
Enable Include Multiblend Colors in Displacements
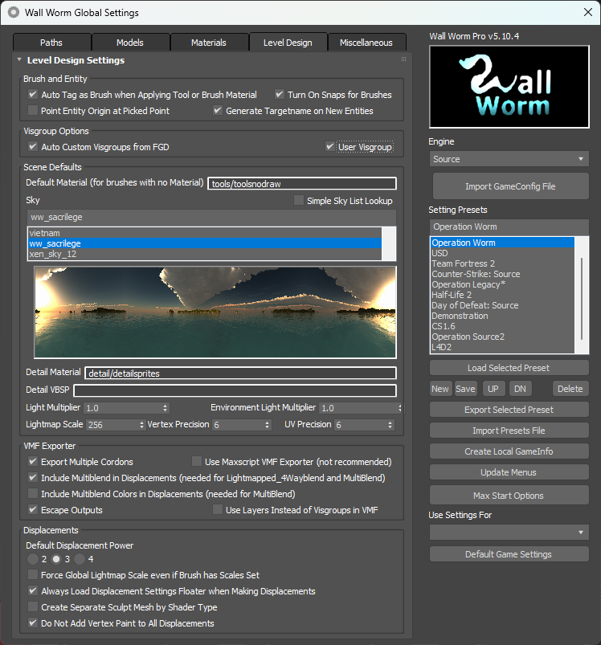pyautogui.click(x=32, y=494)
